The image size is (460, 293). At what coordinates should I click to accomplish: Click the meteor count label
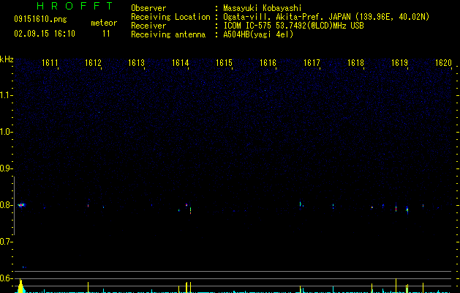click(x=104, y=23)
